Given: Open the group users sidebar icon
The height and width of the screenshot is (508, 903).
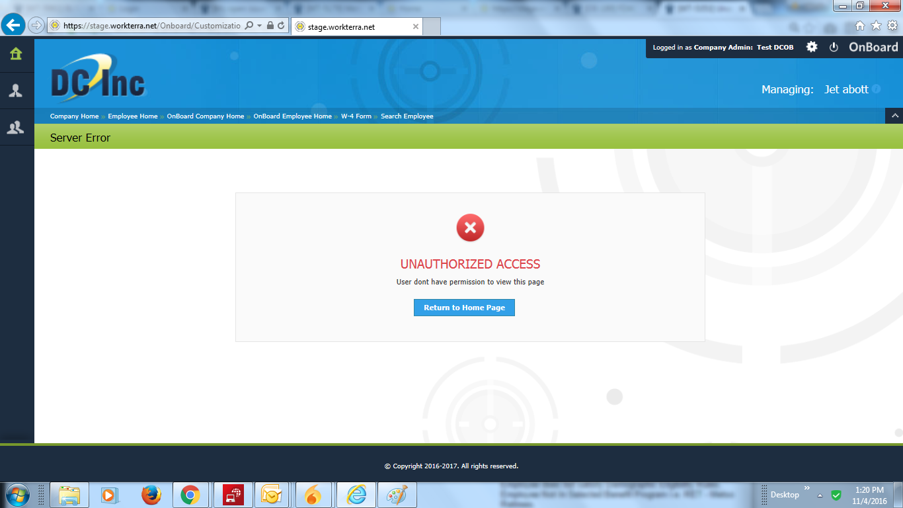Looking at the screenshot, I should coord(16,128).
